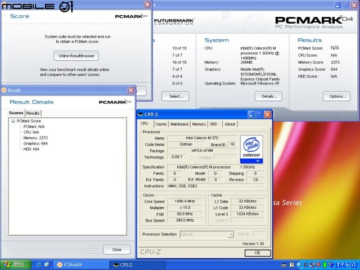360x270 pixels.
Task: Select 'CPU: N/A' tree entry
Action: (31, 132)
